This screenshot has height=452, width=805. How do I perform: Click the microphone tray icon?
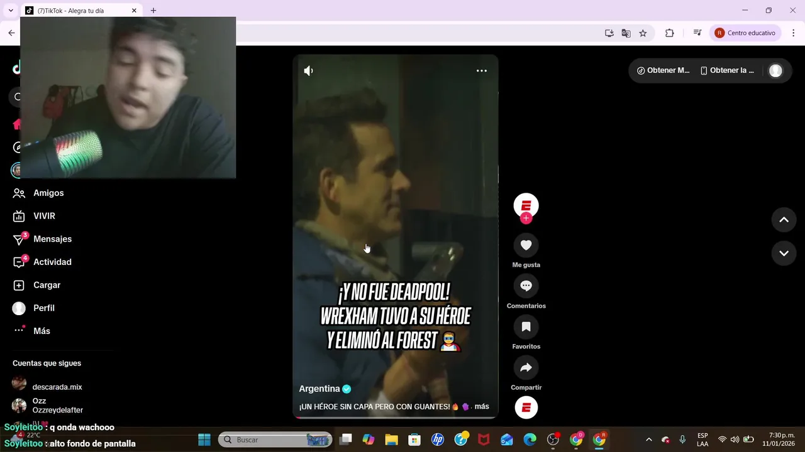click(x=682, y=439)
